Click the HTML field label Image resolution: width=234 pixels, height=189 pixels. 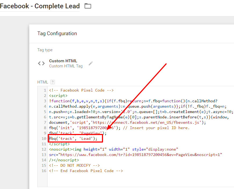pyautogui.click(x=43, y=82)
